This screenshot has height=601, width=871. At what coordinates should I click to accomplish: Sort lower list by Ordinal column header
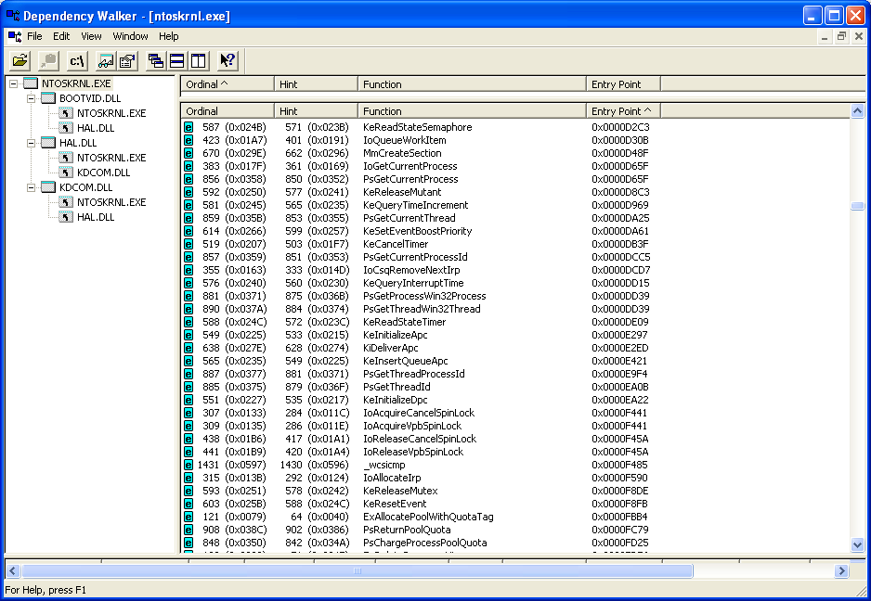tap(227, 111)
